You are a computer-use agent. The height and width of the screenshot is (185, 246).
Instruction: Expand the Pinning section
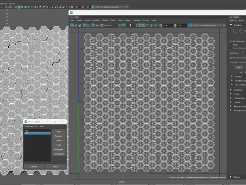tap(232, 76)
